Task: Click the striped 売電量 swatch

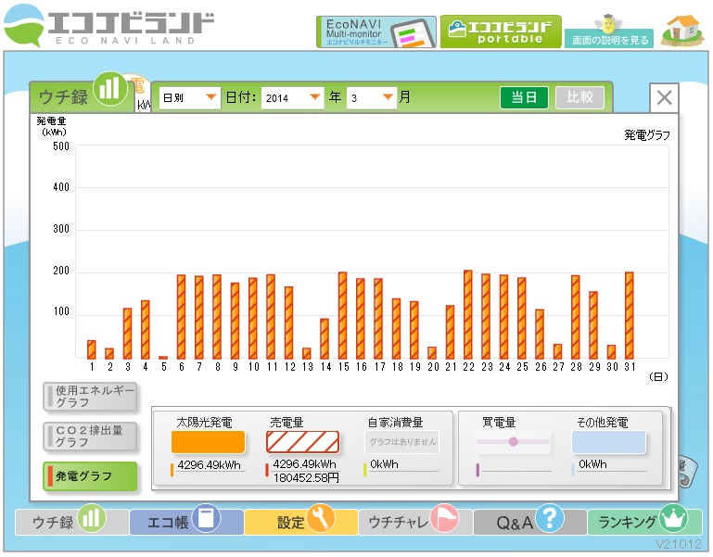Action: tap(303, 441)
